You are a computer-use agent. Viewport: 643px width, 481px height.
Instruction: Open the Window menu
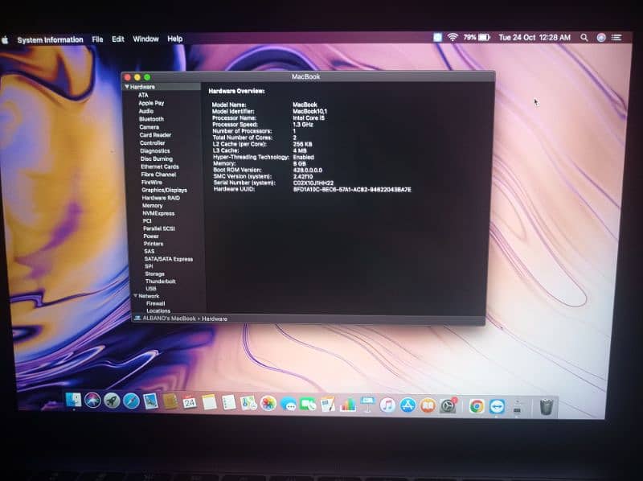click(x=145, y=39)
